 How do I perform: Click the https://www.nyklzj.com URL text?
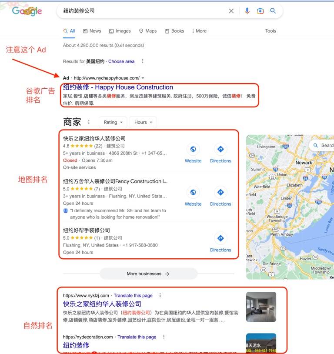[86, 296]
